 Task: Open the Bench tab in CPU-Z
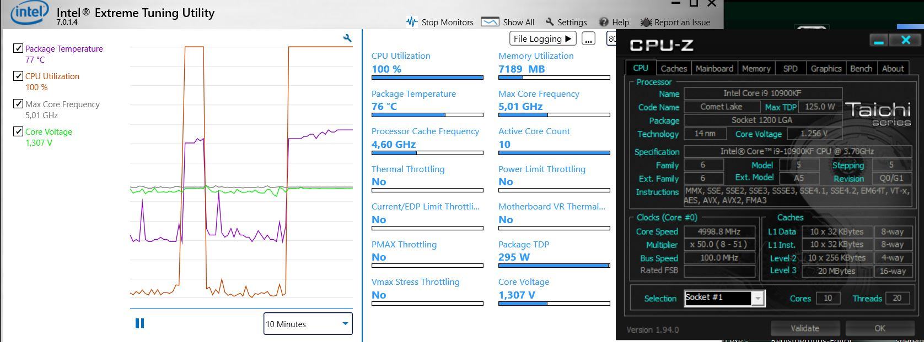pyautogui.click(x=861, y=68)
